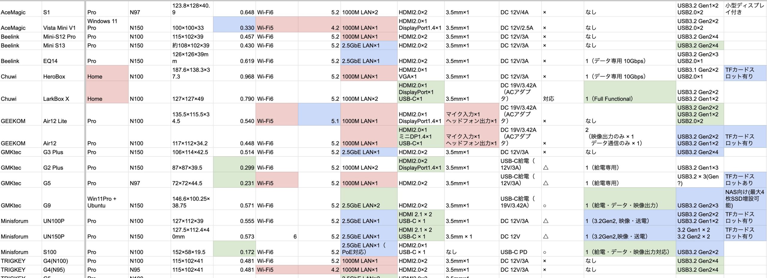Click the Mini-S12 Pro model cell
Screen dimensions: 767x278
tap(59, 37)
